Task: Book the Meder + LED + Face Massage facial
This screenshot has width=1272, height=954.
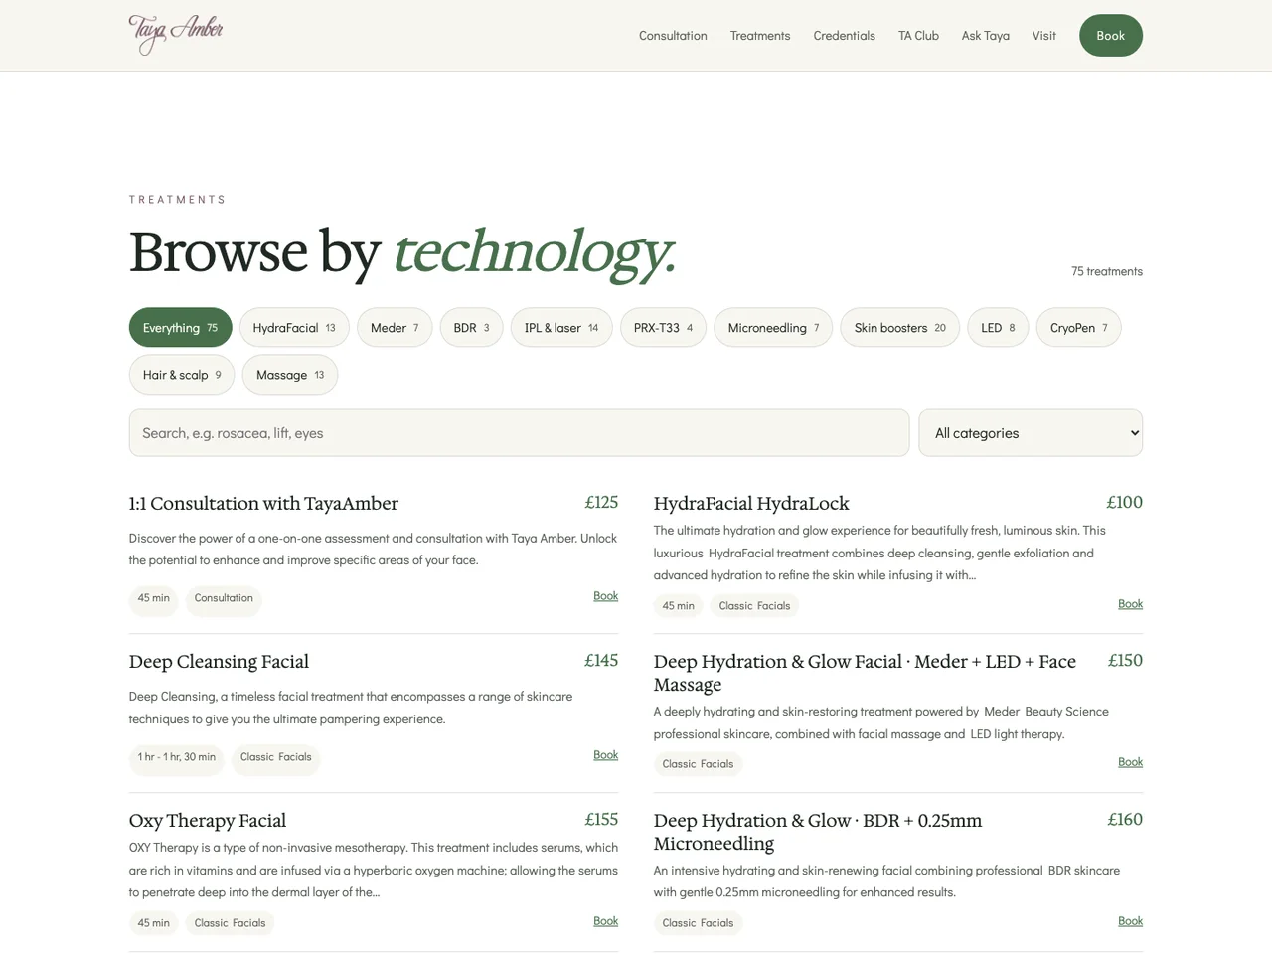Action: pyautogui.click(x=1130, y=762)
